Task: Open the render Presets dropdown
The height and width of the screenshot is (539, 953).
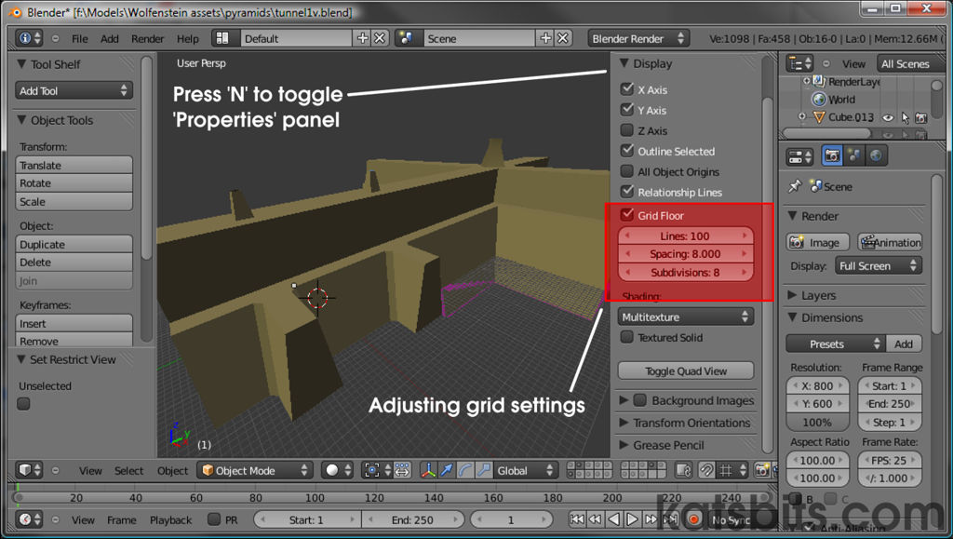Action: pyautogui.click(x=836, y=344)
